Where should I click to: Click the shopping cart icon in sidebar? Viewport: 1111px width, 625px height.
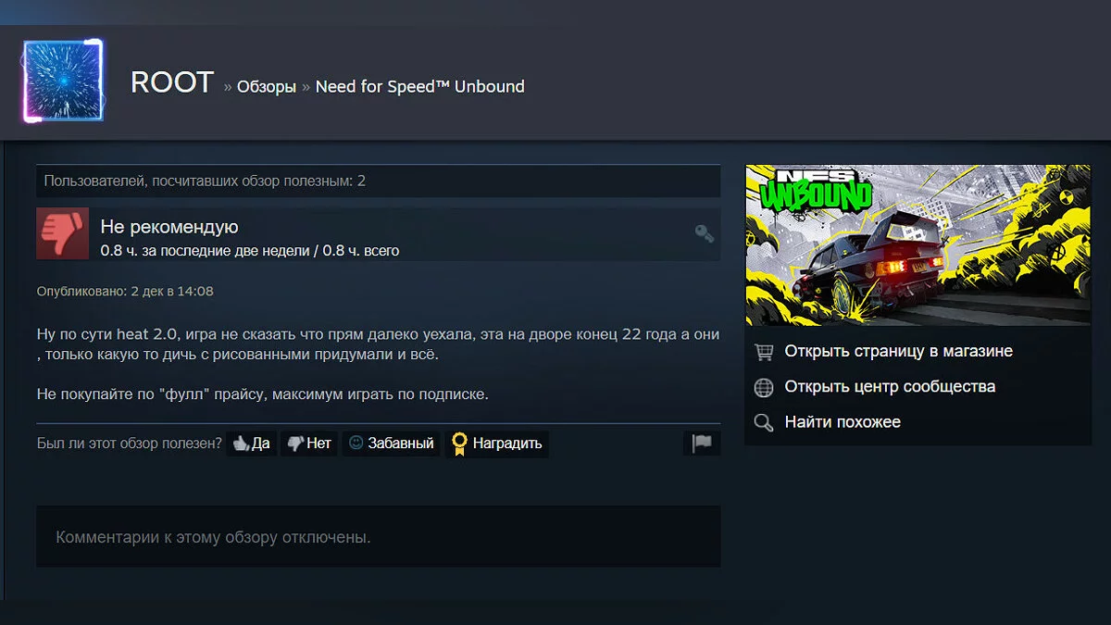(764, 352)
